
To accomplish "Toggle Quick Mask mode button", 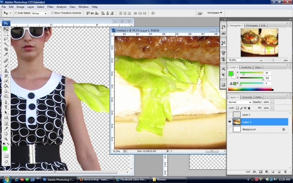I will 6,156.
